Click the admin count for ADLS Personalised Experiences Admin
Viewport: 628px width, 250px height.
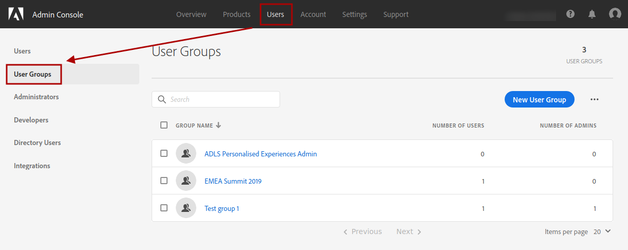click(594, 154)
